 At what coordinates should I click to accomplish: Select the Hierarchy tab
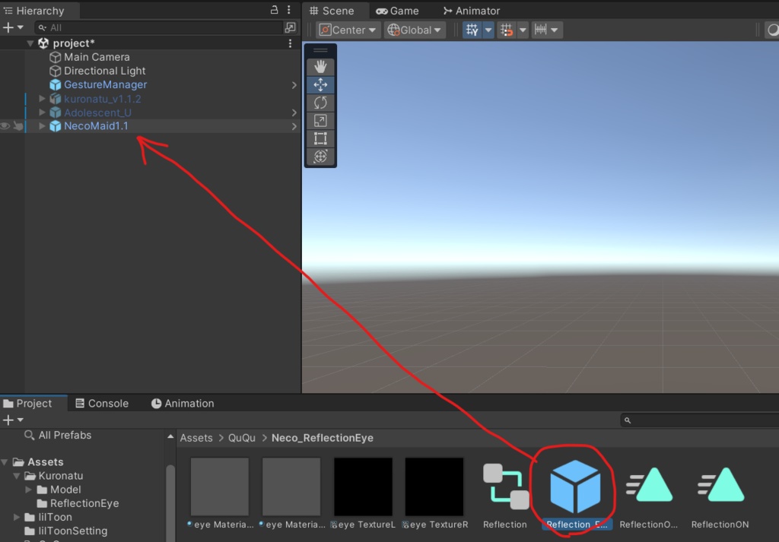coord(33,11)
